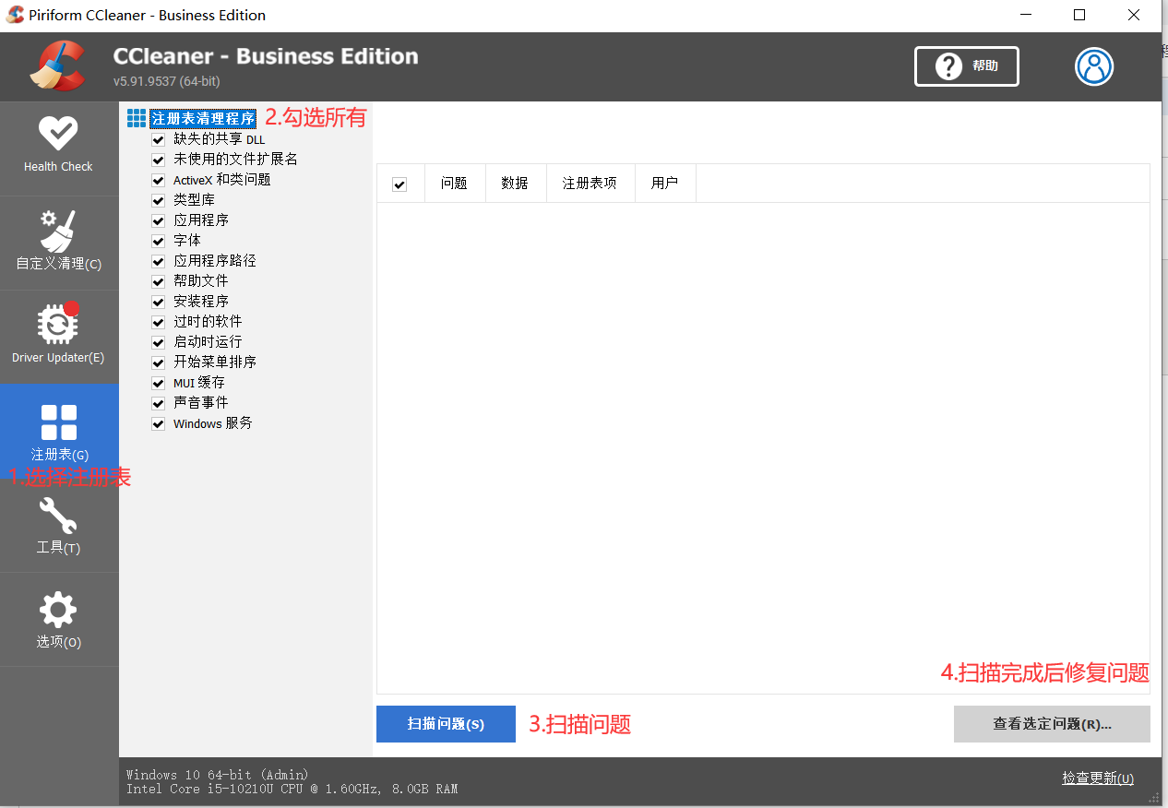The width and height of the screenshot is (1168, 808).
Task: Switch to 工具(T) tab label
Action: click(58, 548)
